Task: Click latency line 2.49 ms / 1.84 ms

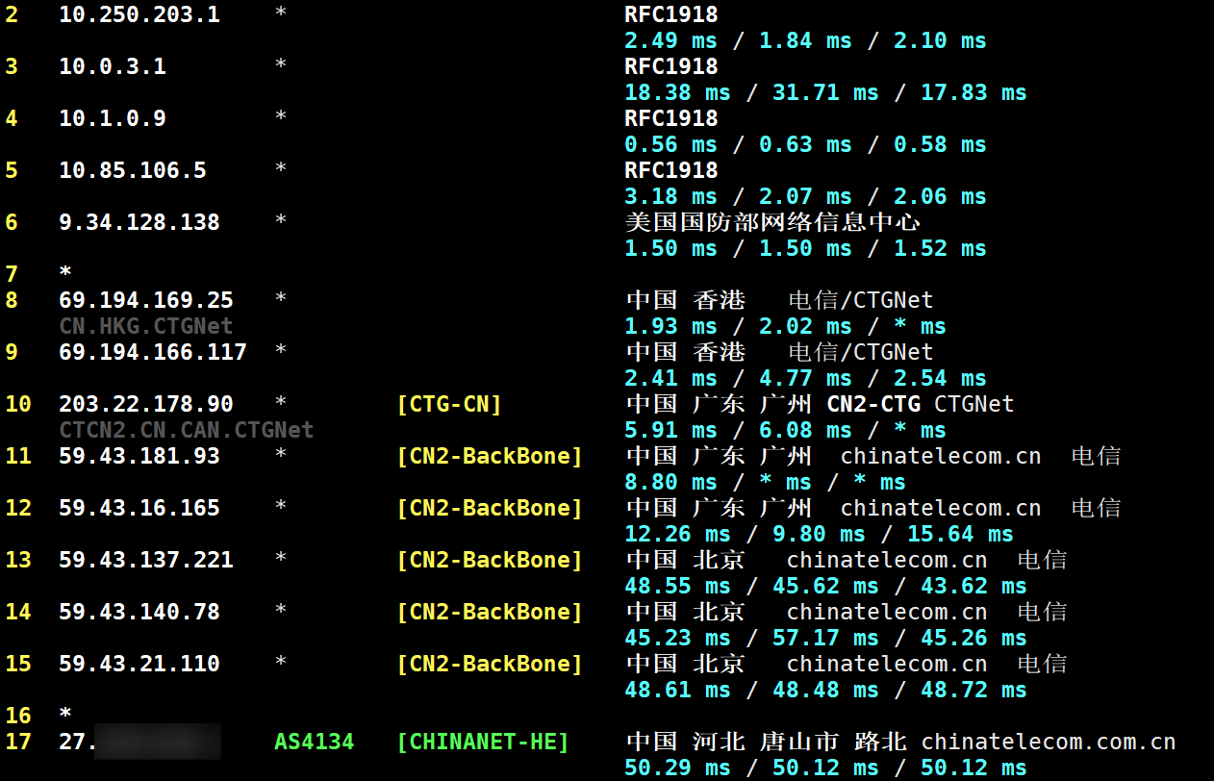Action: tap(805, 40)
